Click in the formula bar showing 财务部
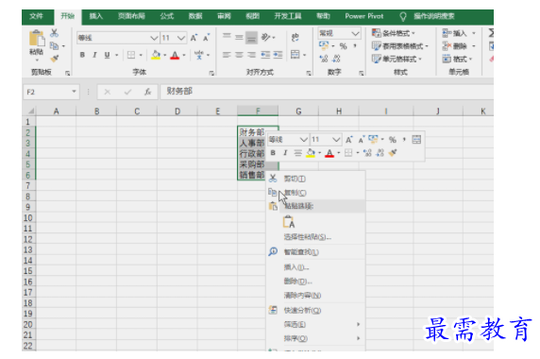The image size is (540, 359). [x=327, y=92]
